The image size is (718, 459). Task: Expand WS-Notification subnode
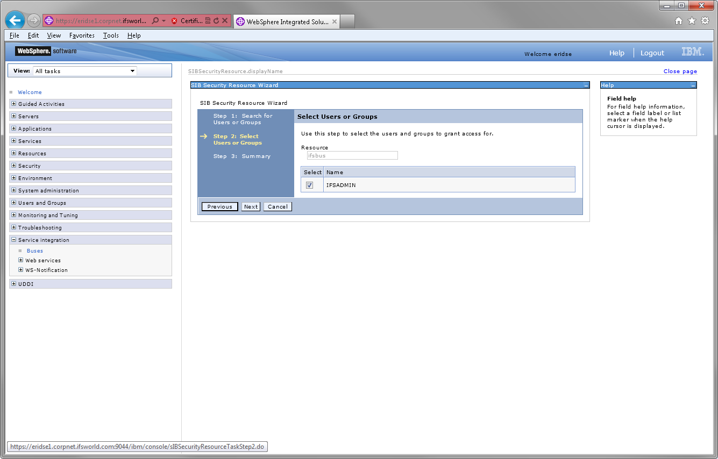click(21, 270)
